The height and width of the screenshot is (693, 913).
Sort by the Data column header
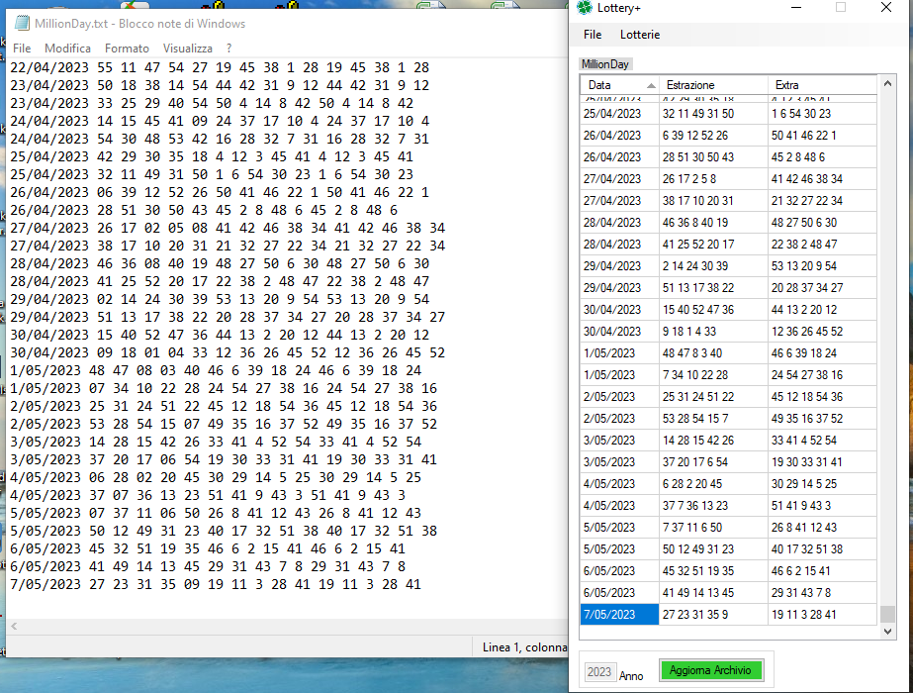pyautogui.click(x=619, y=85)
